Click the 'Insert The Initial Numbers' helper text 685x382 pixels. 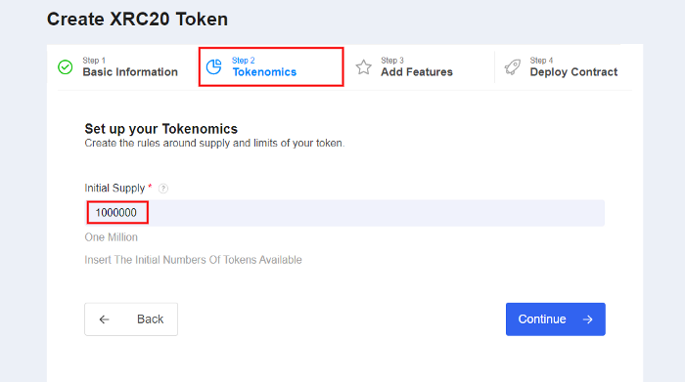pos(193,260)
